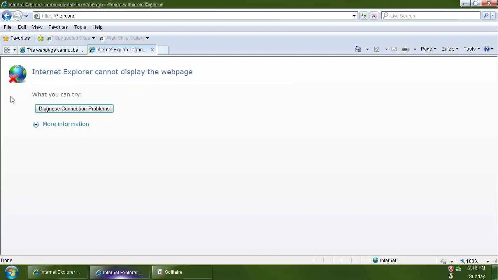The height and width of the screenshot is (280, 498).
Task: Open the File menu
Action: (8, 27)
